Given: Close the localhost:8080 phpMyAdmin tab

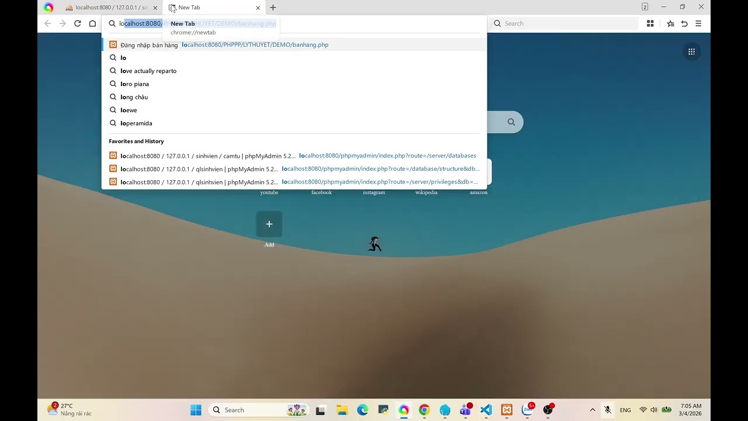Looking at the screenshot, I should click(x=155, y=8).
